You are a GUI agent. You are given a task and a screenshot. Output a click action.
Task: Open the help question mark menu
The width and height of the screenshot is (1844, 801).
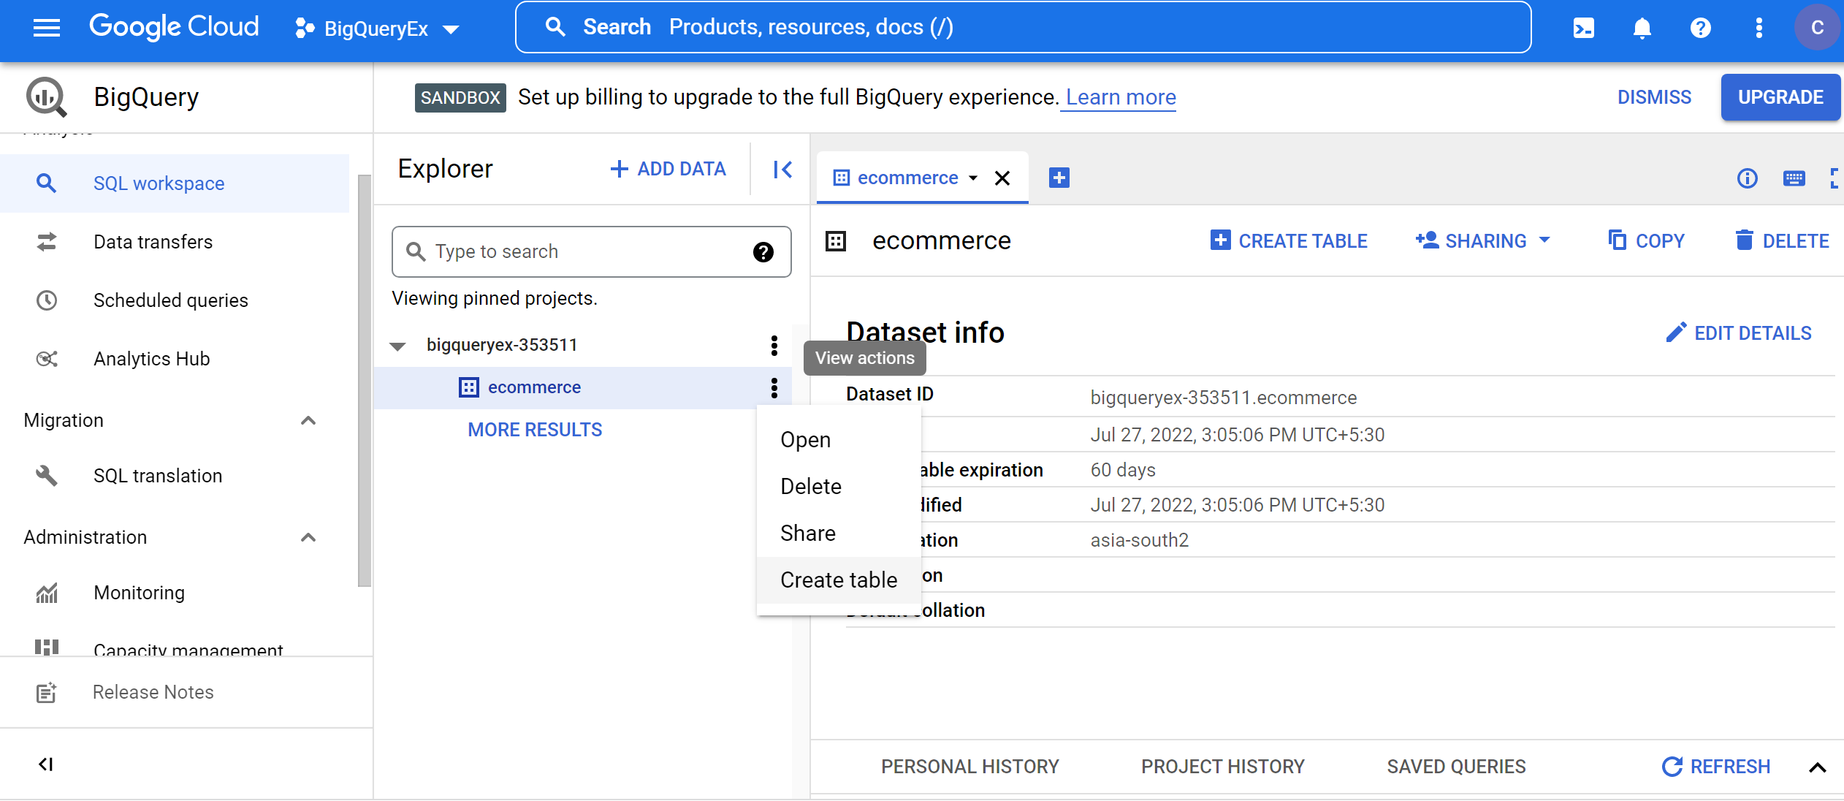click(x=1700, y=28)
